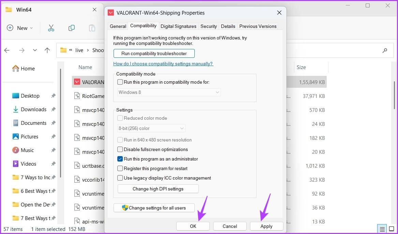398x234 pixels.
Task: Click the VALORANT logo in the Properties title bar
Action: tap(110, 13)
